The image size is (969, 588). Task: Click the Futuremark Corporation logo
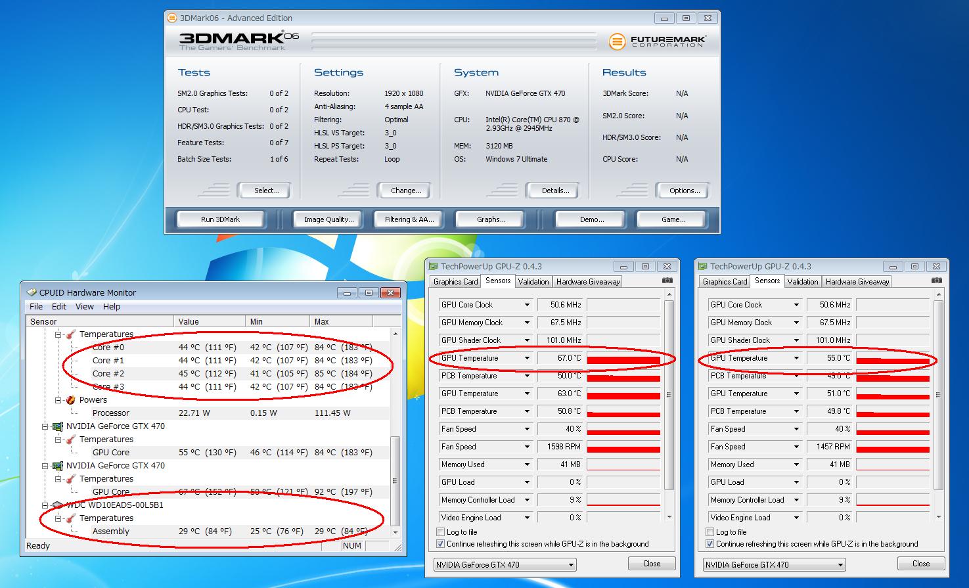(657, 41)
